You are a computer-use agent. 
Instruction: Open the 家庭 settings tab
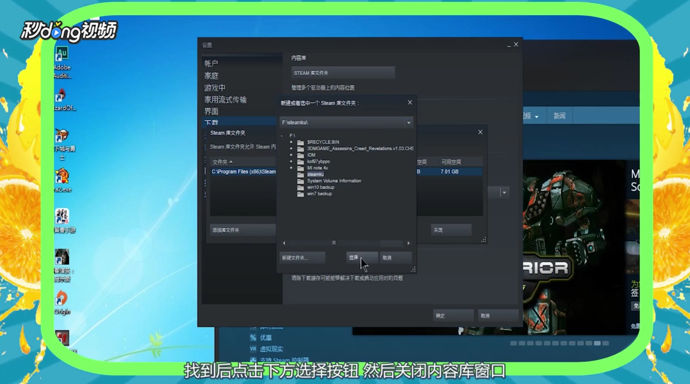point(211,75)
